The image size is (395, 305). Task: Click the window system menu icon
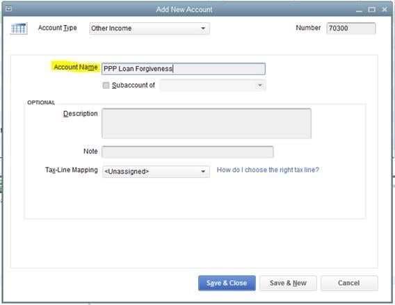pyautogui.click(x=8, y=9)
